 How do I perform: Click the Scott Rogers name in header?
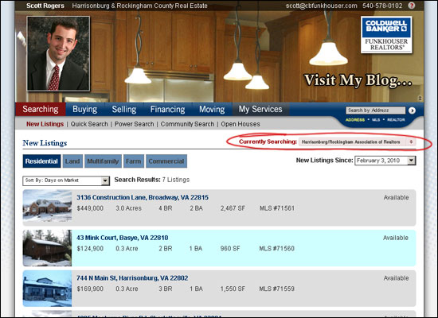tap(45, 6)
